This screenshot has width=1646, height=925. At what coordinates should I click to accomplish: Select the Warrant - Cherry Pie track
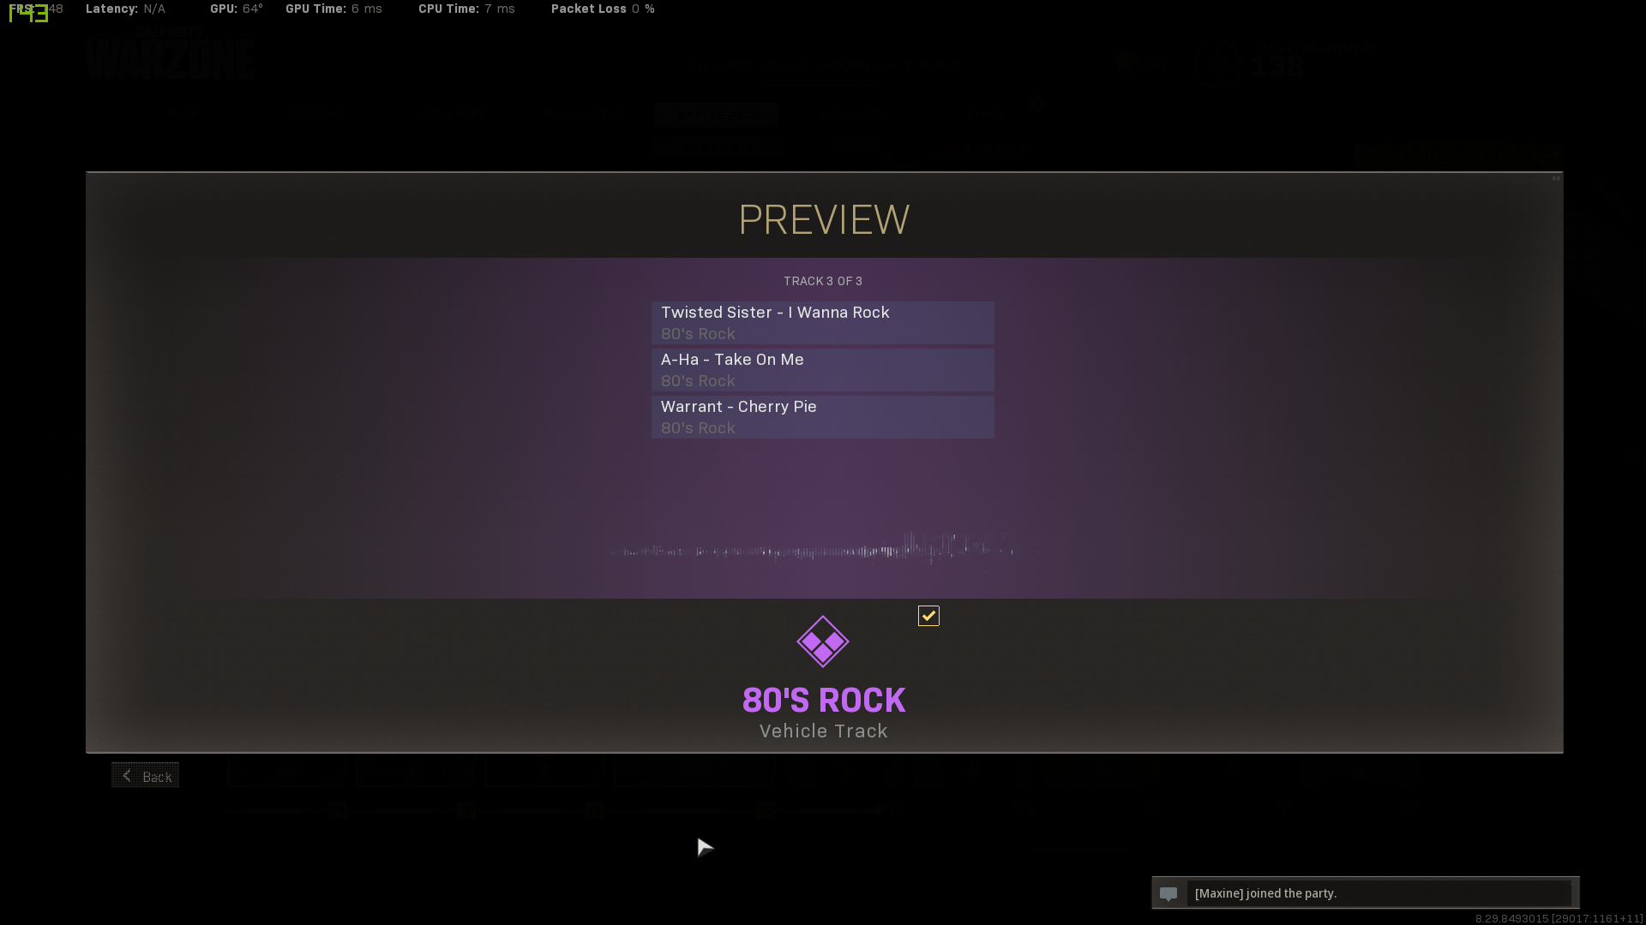[x=823, y=417]
